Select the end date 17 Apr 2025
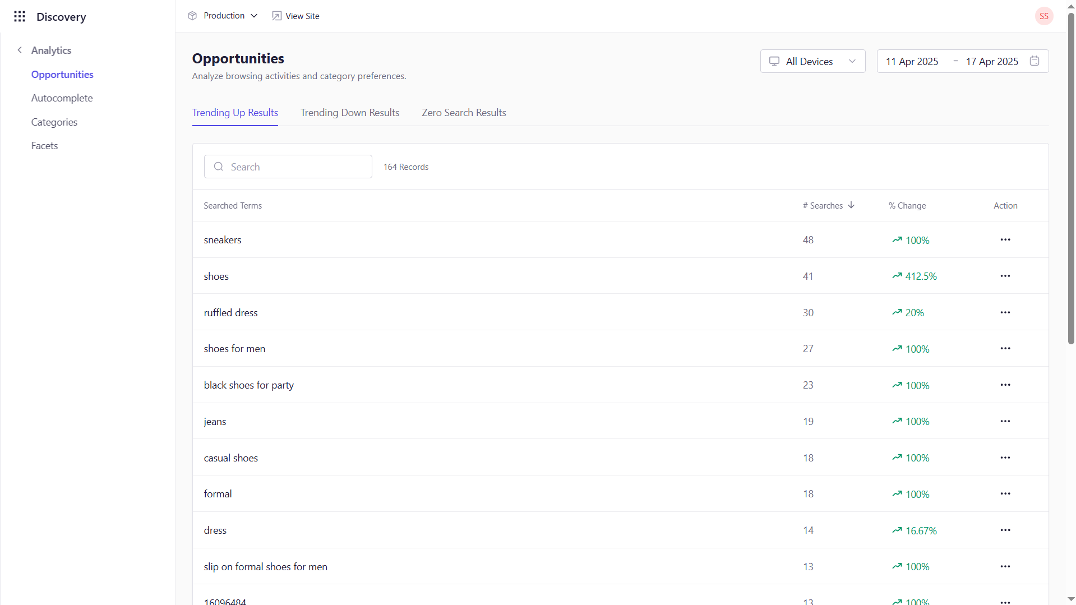 pyautogui.click(x=991, y=61)
